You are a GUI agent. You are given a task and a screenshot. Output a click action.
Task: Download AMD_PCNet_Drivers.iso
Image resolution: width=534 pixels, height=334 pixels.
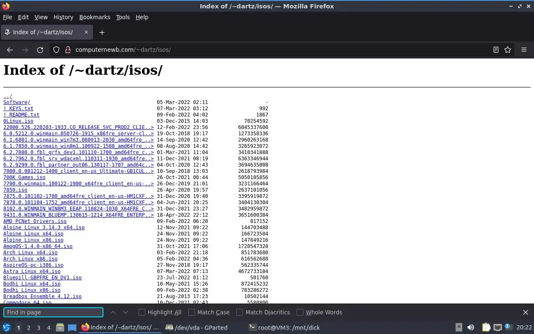click(x=35, y=221)
